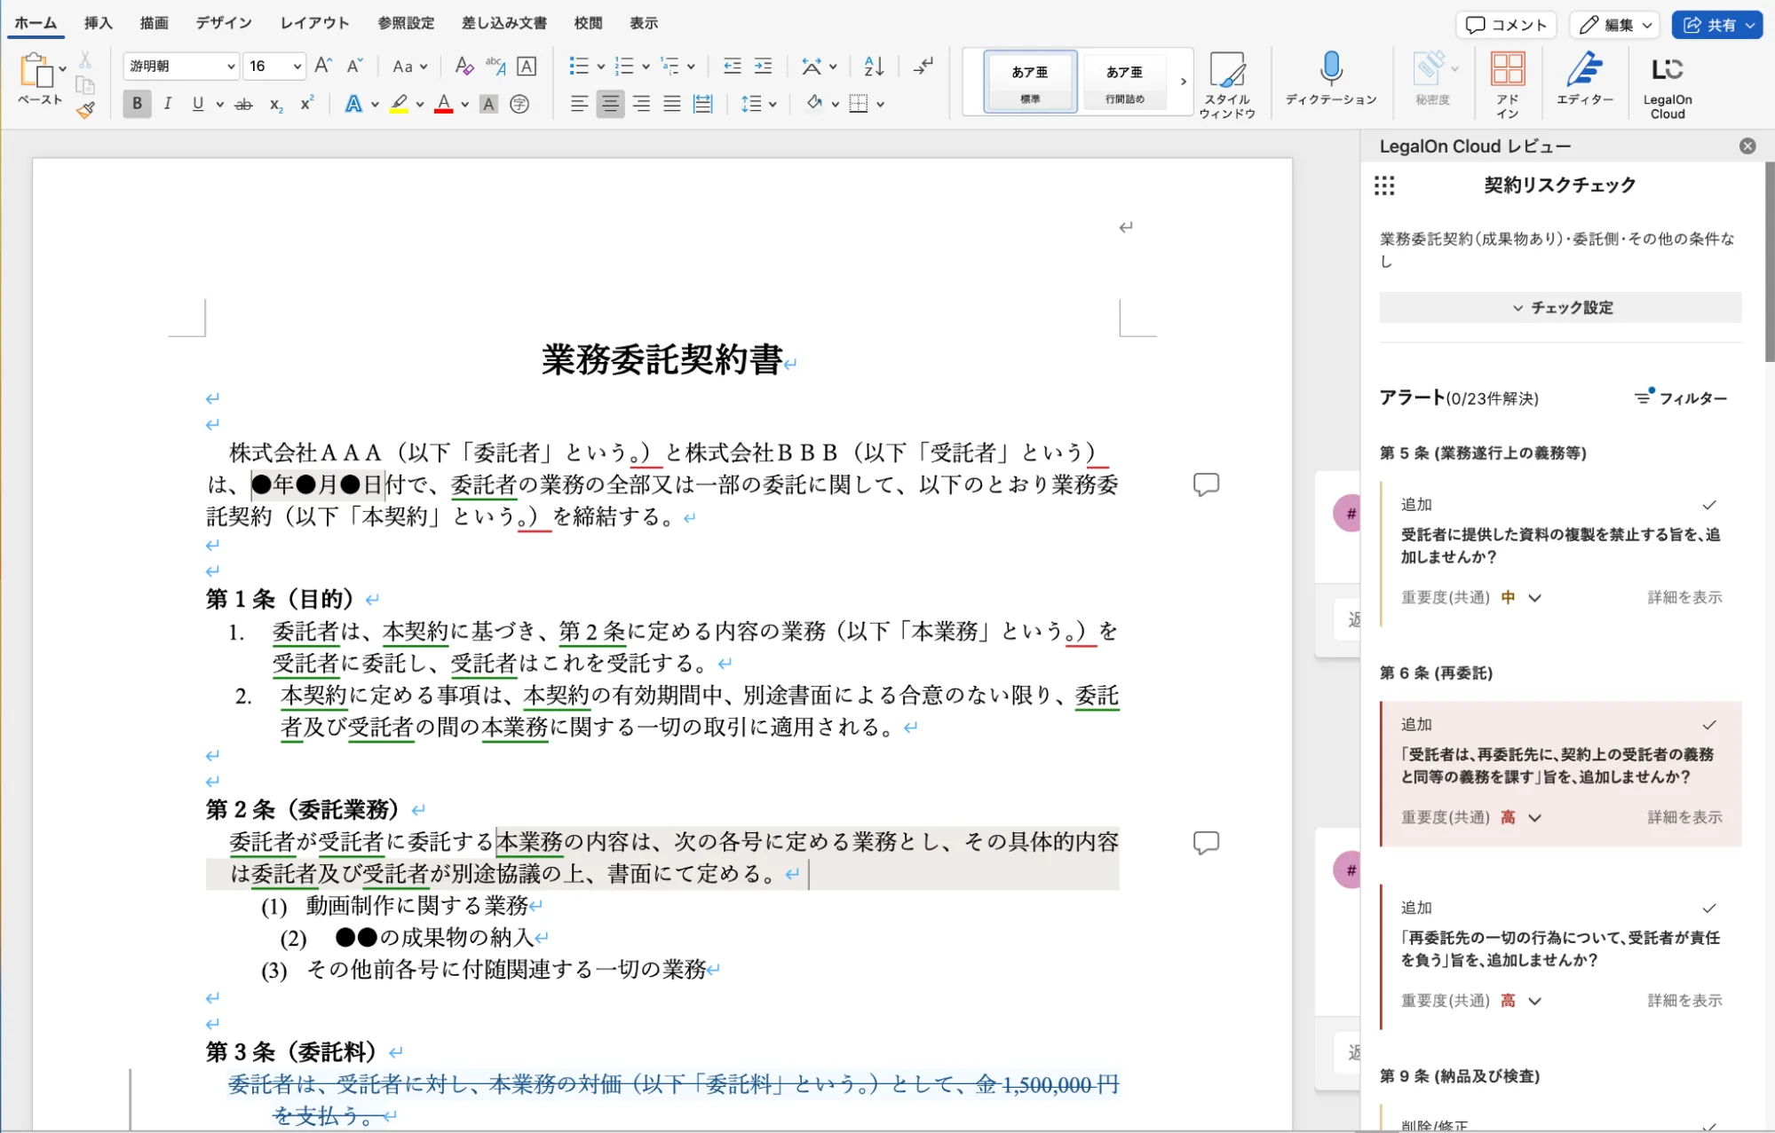Click the shading paint bucket icon
This screenshot has height=1133, width=1775.
[814, 104]
